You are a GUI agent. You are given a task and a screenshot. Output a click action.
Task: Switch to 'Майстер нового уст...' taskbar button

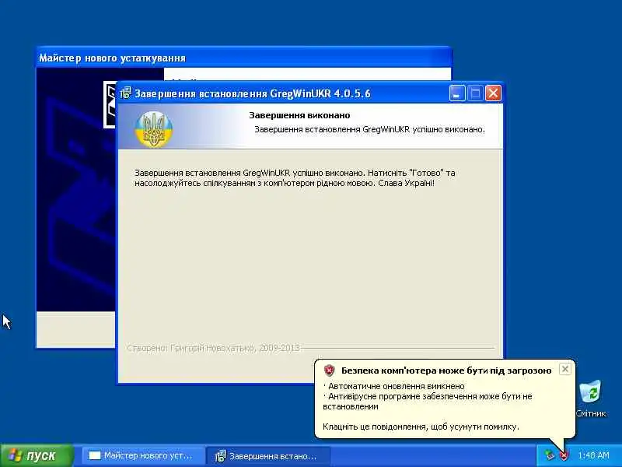coord(143,455)
